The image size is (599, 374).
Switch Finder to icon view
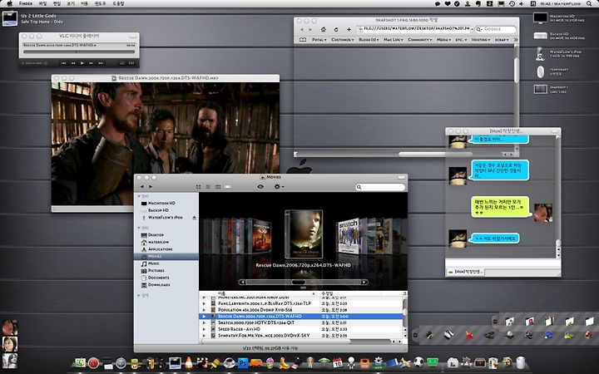[x=198, y=187]
